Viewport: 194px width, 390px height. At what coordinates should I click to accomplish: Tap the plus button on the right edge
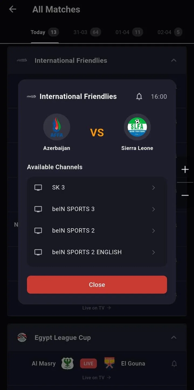point(185,169)
